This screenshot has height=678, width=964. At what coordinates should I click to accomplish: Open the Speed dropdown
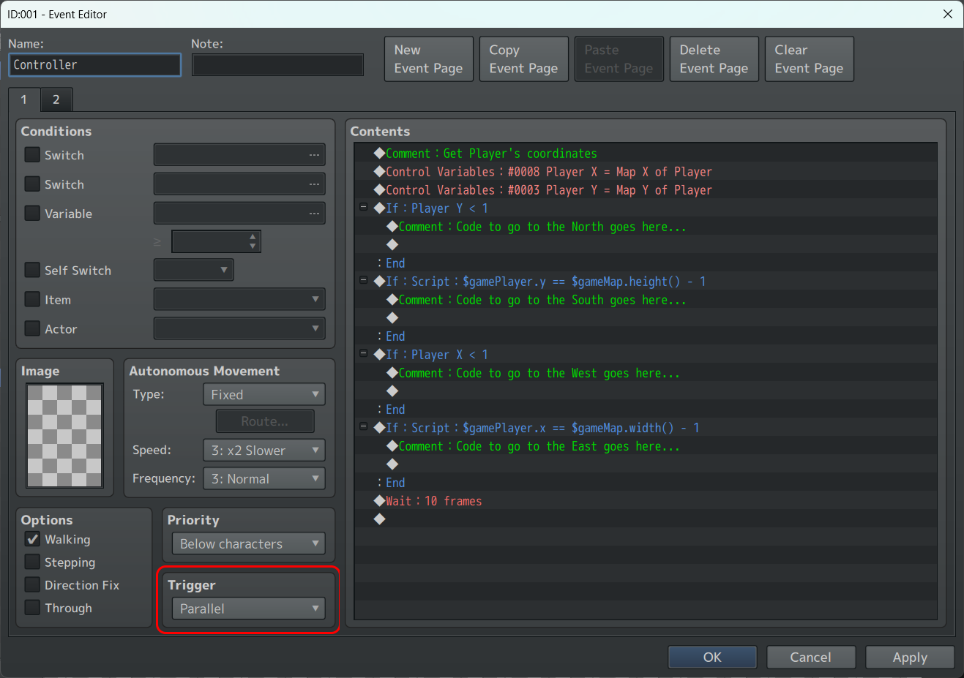pos(264,451)
